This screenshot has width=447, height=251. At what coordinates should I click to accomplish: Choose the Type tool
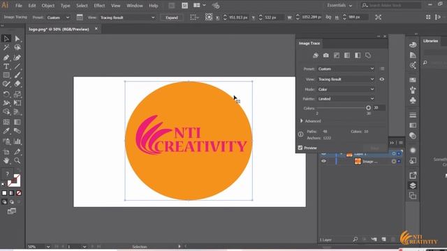tap(6, 66)
